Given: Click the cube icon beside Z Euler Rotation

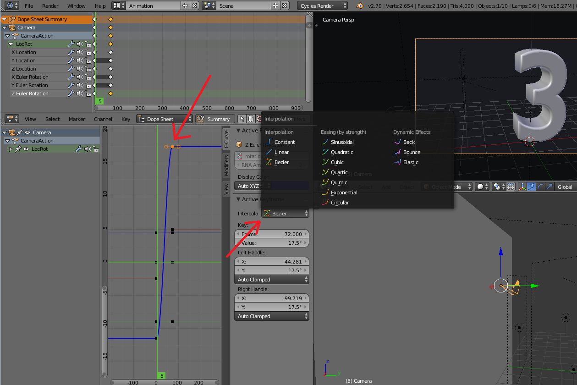Looking at the screenshot, I should point(239,145).
